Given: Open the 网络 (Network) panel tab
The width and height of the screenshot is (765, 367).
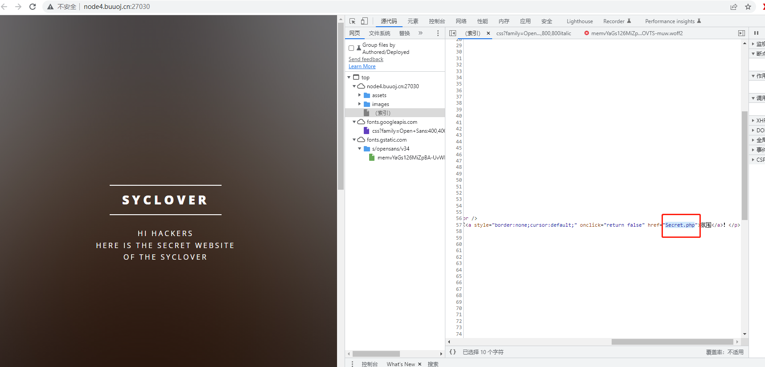Looking at the screenshot, I should click(x=461, y=21).
